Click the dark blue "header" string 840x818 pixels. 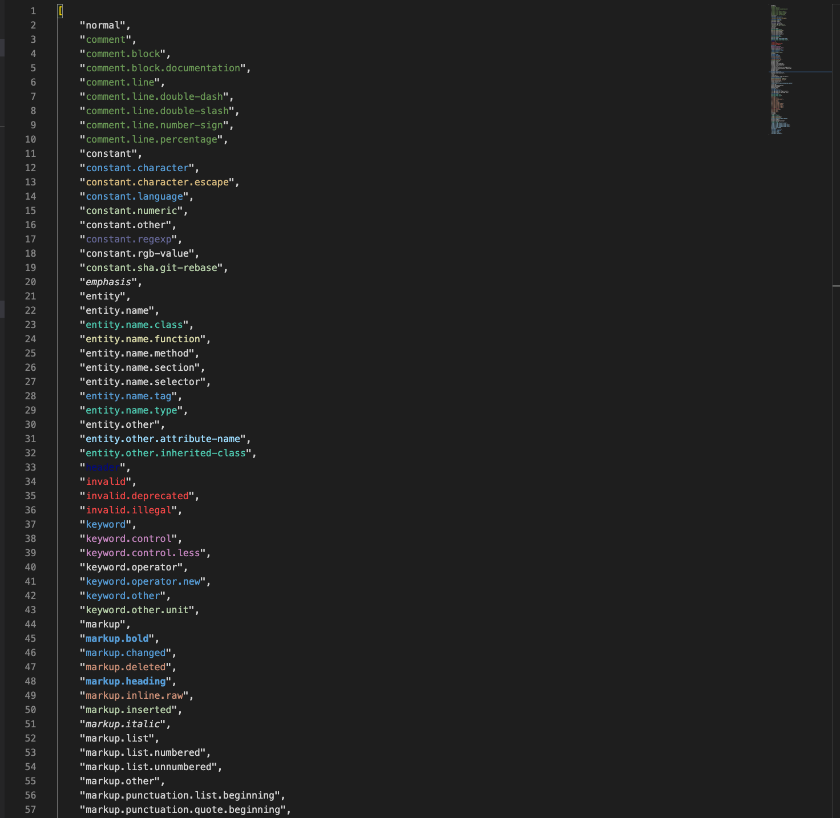pos(103,467)
